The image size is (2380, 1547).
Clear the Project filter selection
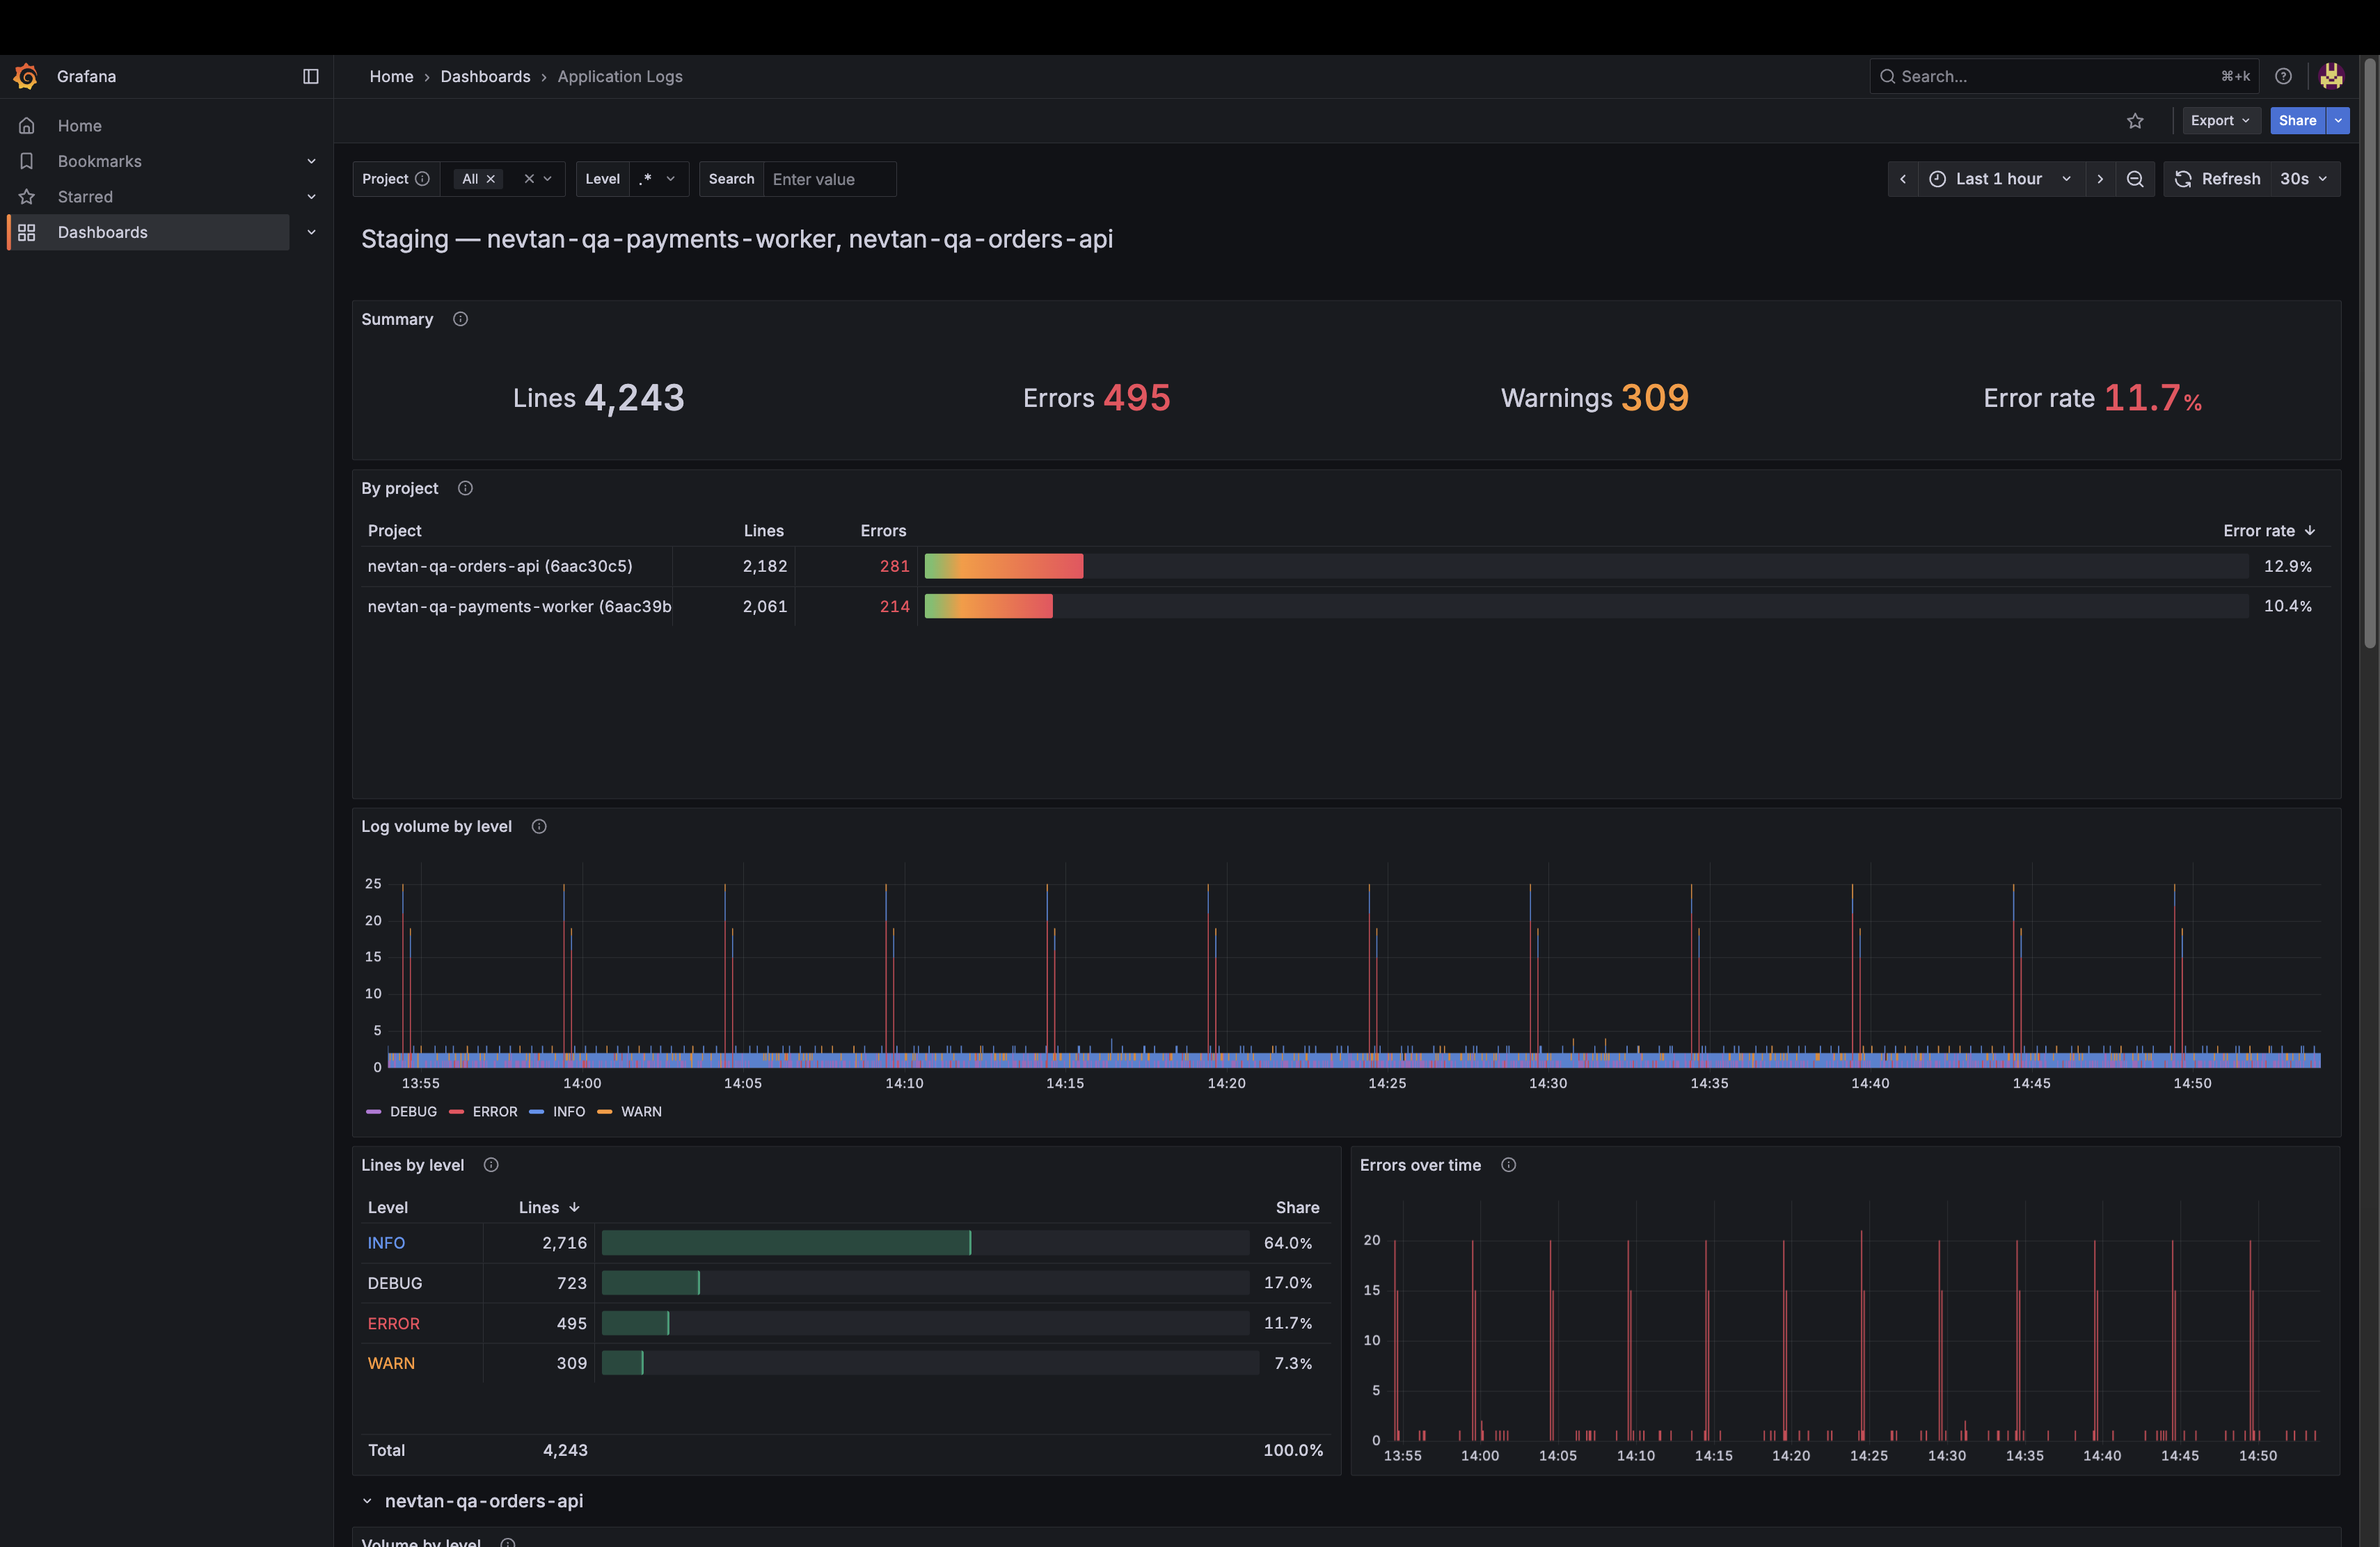[529, 179]
